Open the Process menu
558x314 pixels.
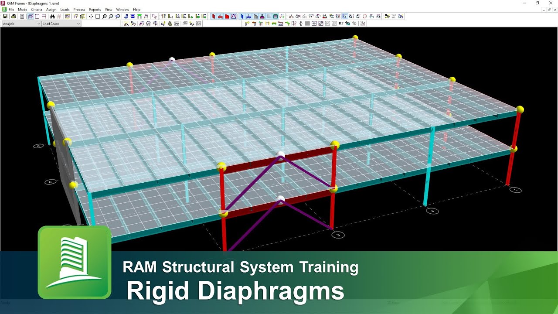[x=79, y=10]
